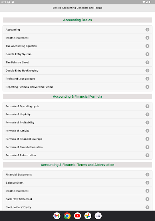This screenshot has height=221, width=155.
Task: Open Gmail from the dock
Action: tap(57, 216)
